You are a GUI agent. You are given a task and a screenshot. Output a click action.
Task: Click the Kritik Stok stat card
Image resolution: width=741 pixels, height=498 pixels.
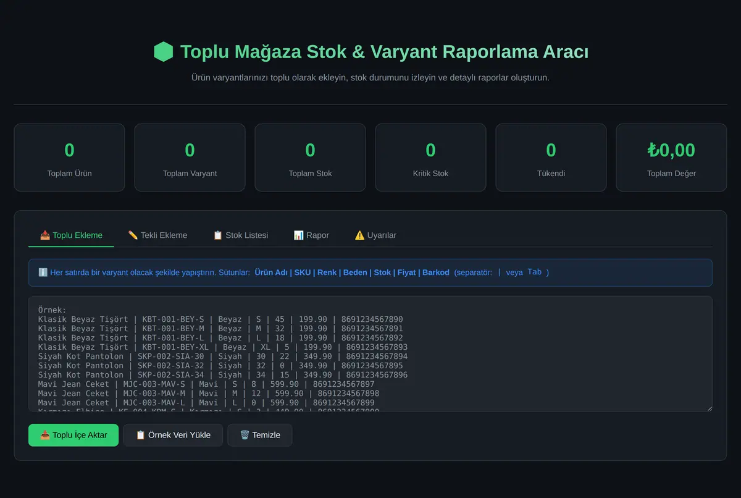[430, 158]
